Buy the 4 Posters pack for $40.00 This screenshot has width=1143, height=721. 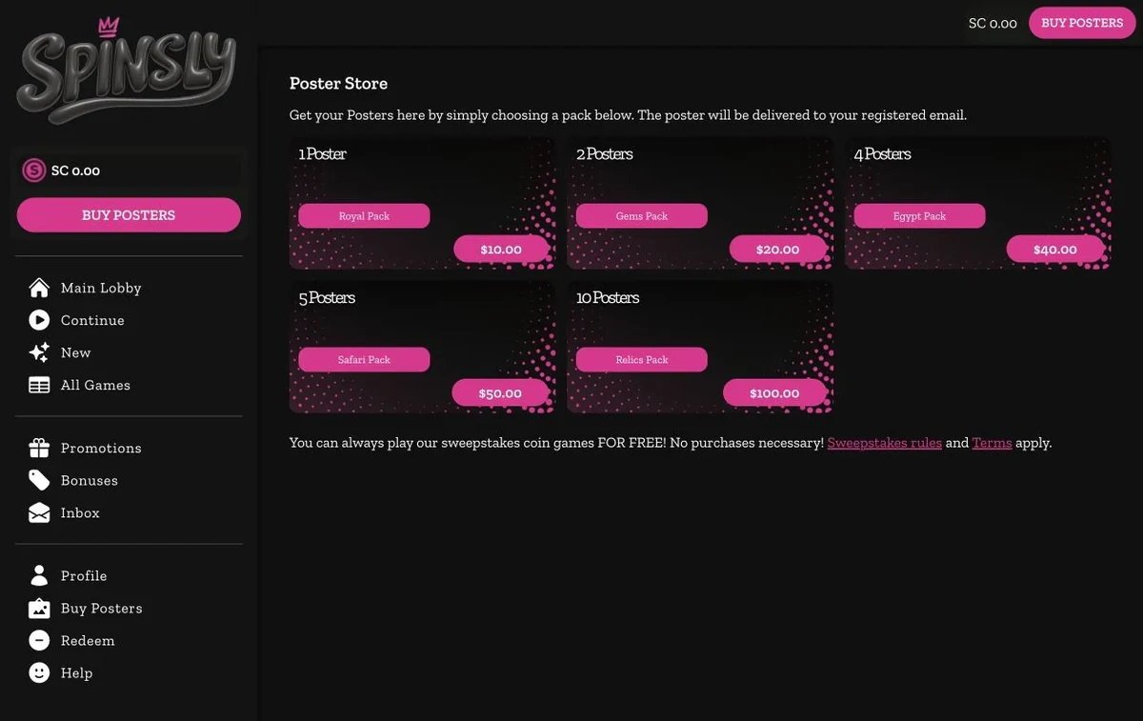1055,250
